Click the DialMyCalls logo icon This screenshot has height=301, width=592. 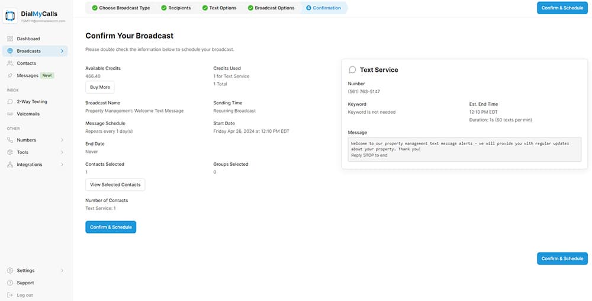tap(11, 16)
